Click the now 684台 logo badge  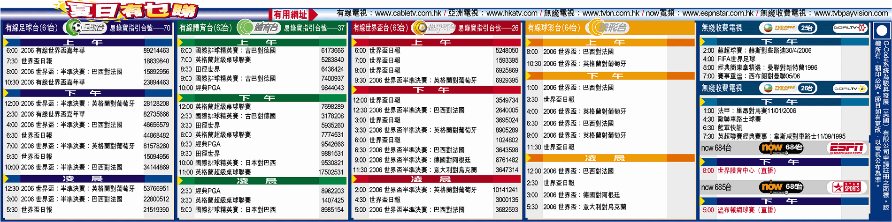pos(781,148)
